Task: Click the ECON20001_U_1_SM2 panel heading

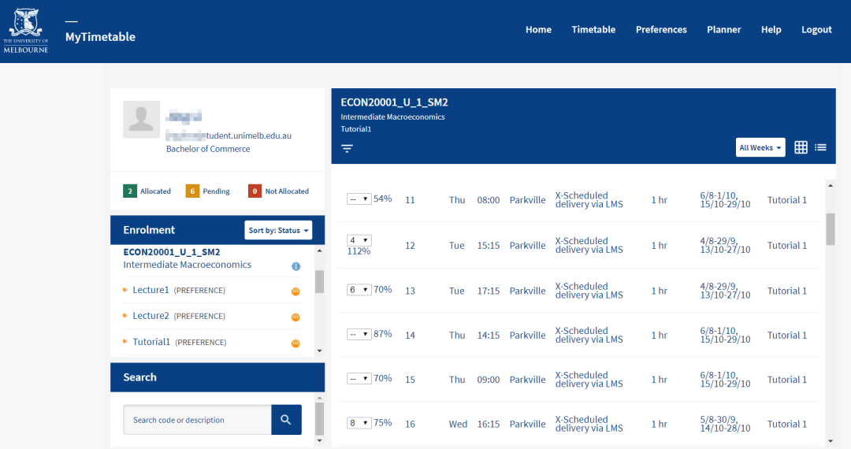Action: 395,102
